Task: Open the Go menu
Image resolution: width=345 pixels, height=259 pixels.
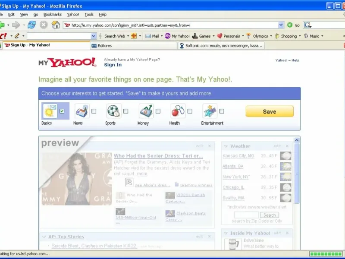Action: 36,15
